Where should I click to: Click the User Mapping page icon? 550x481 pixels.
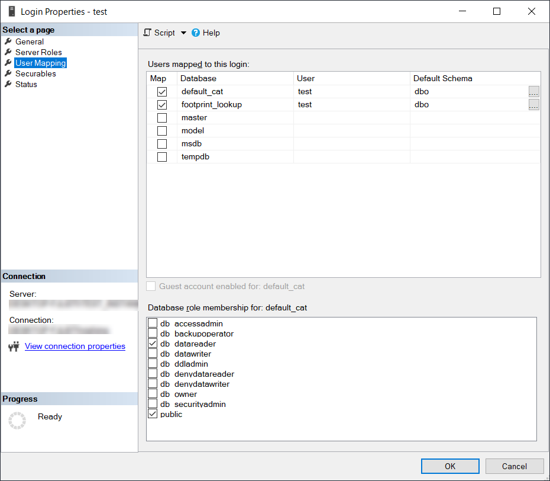[x=8, y=63]
